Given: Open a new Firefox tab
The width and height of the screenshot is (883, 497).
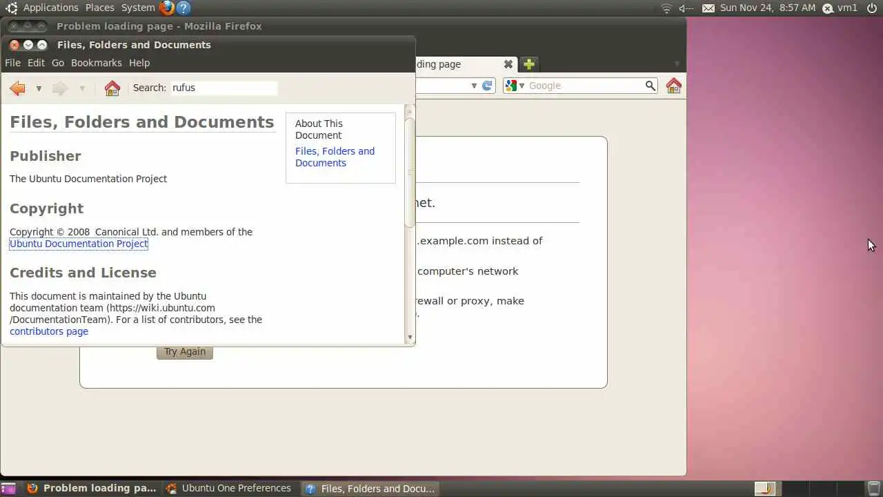Looking at the screenshot, I should [x=528, y=64].
